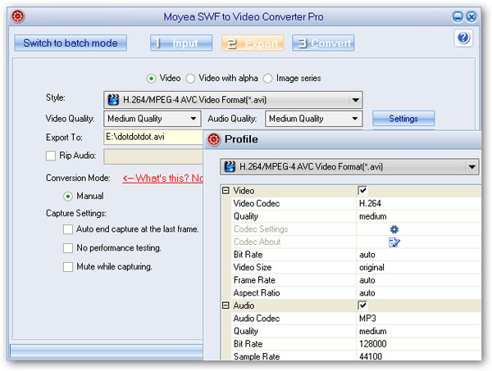
Task: Select Video with alpha radio button
Action: pos(190,79)
